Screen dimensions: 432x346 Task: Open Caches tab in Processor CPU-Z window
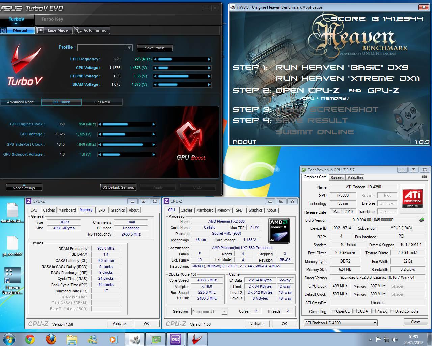click(186, 210)
